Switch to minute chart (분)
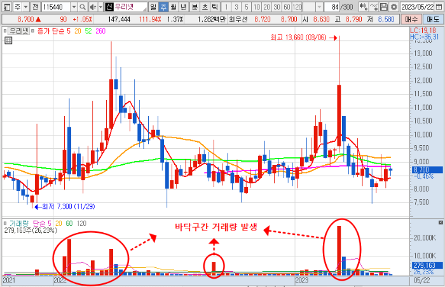Viewport: 445px width, 287px height. (x=195, y=6)
